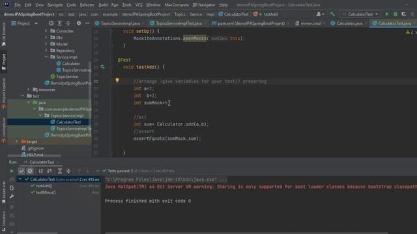417x234 pixels.
Task: Open the Refactor menu
Action: point(87,5)
